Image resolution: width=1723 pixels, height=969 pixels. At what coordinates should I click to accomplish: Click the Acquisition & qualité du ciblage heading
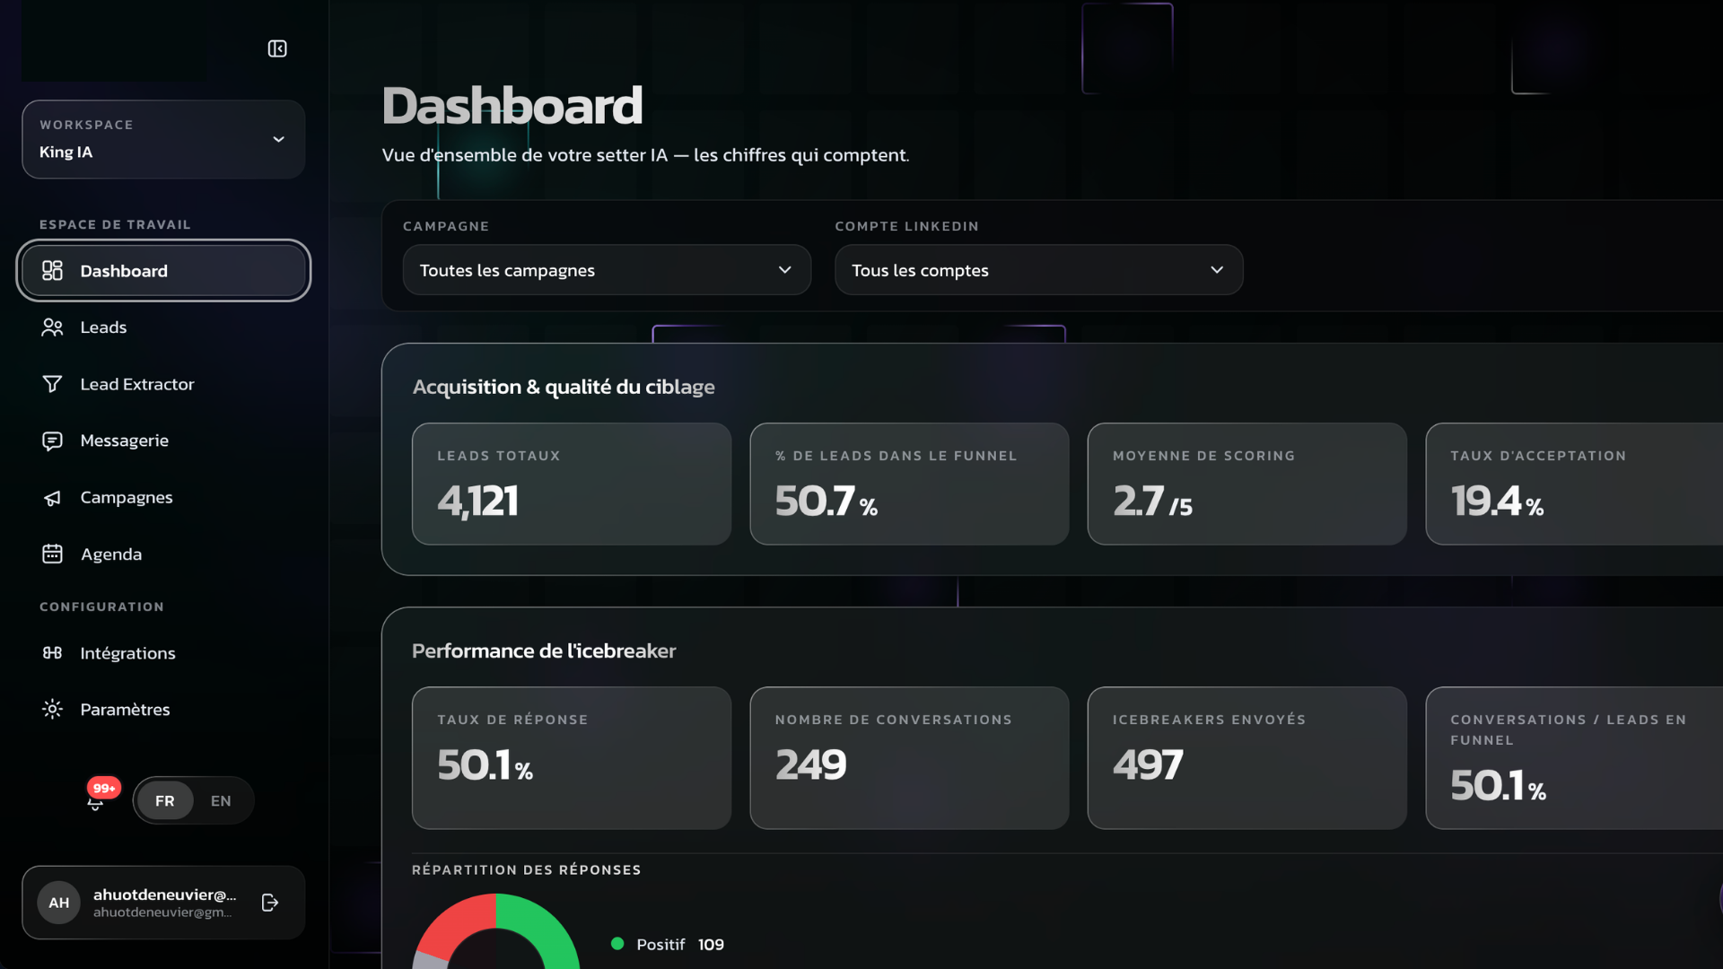(564, 387)
